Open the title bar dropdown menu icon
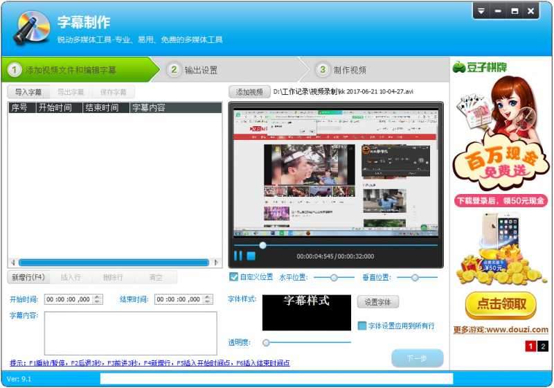Screen dimensions: 554x388 [x=481, y=11]
